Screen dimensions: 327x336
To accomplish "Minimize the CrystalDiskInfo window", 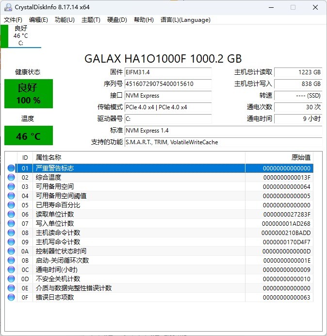I will pos(271,7).
